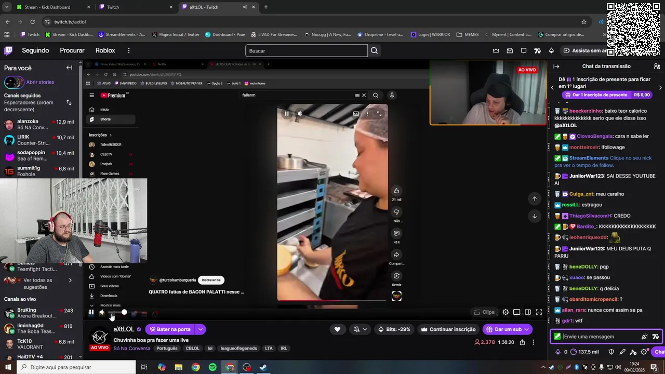Show previous chat leaderboard banner
This screenshot has height=374, width=665.
pos(552,88)
